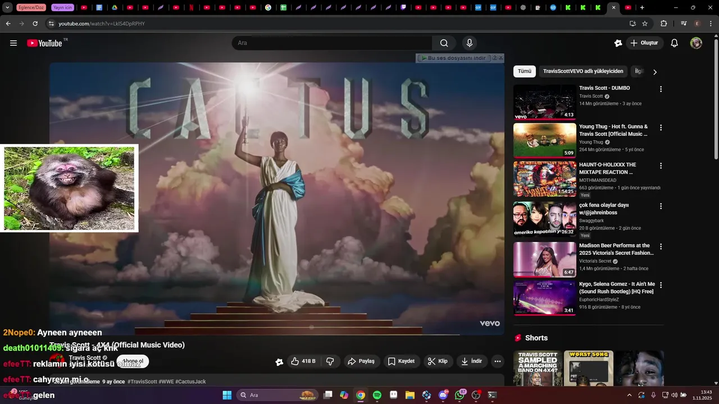The height and width of the screenshot is (404, 719).
Task: Reload the page in Chrome
Action: coord(35,24)
